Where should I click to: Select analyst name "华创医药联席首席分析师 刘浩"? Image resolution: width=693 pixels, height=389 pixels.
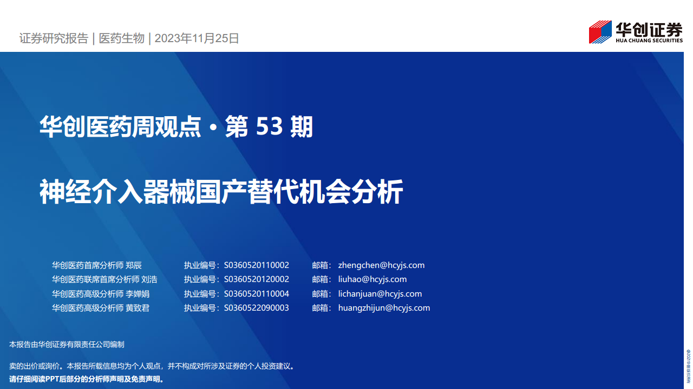coord(104,279)
